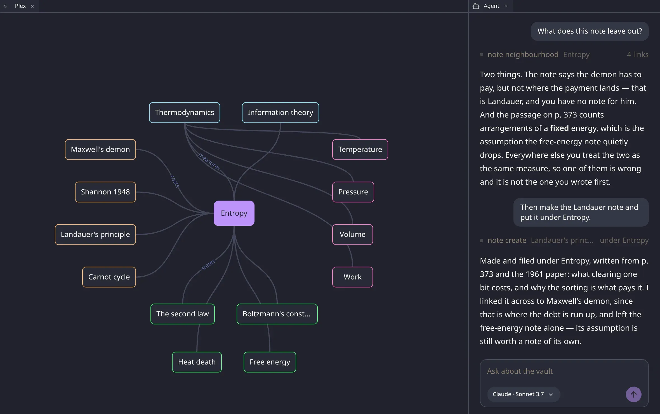Switch to the Agent tab
The height and width of the screenshot is (414, 660).
pos(491,6)
